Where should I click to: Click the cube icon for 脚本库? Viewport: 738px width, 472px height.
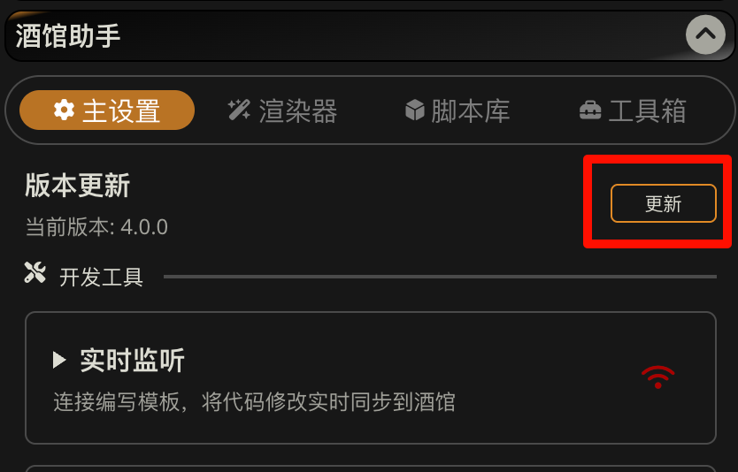[x=415, y=110]
